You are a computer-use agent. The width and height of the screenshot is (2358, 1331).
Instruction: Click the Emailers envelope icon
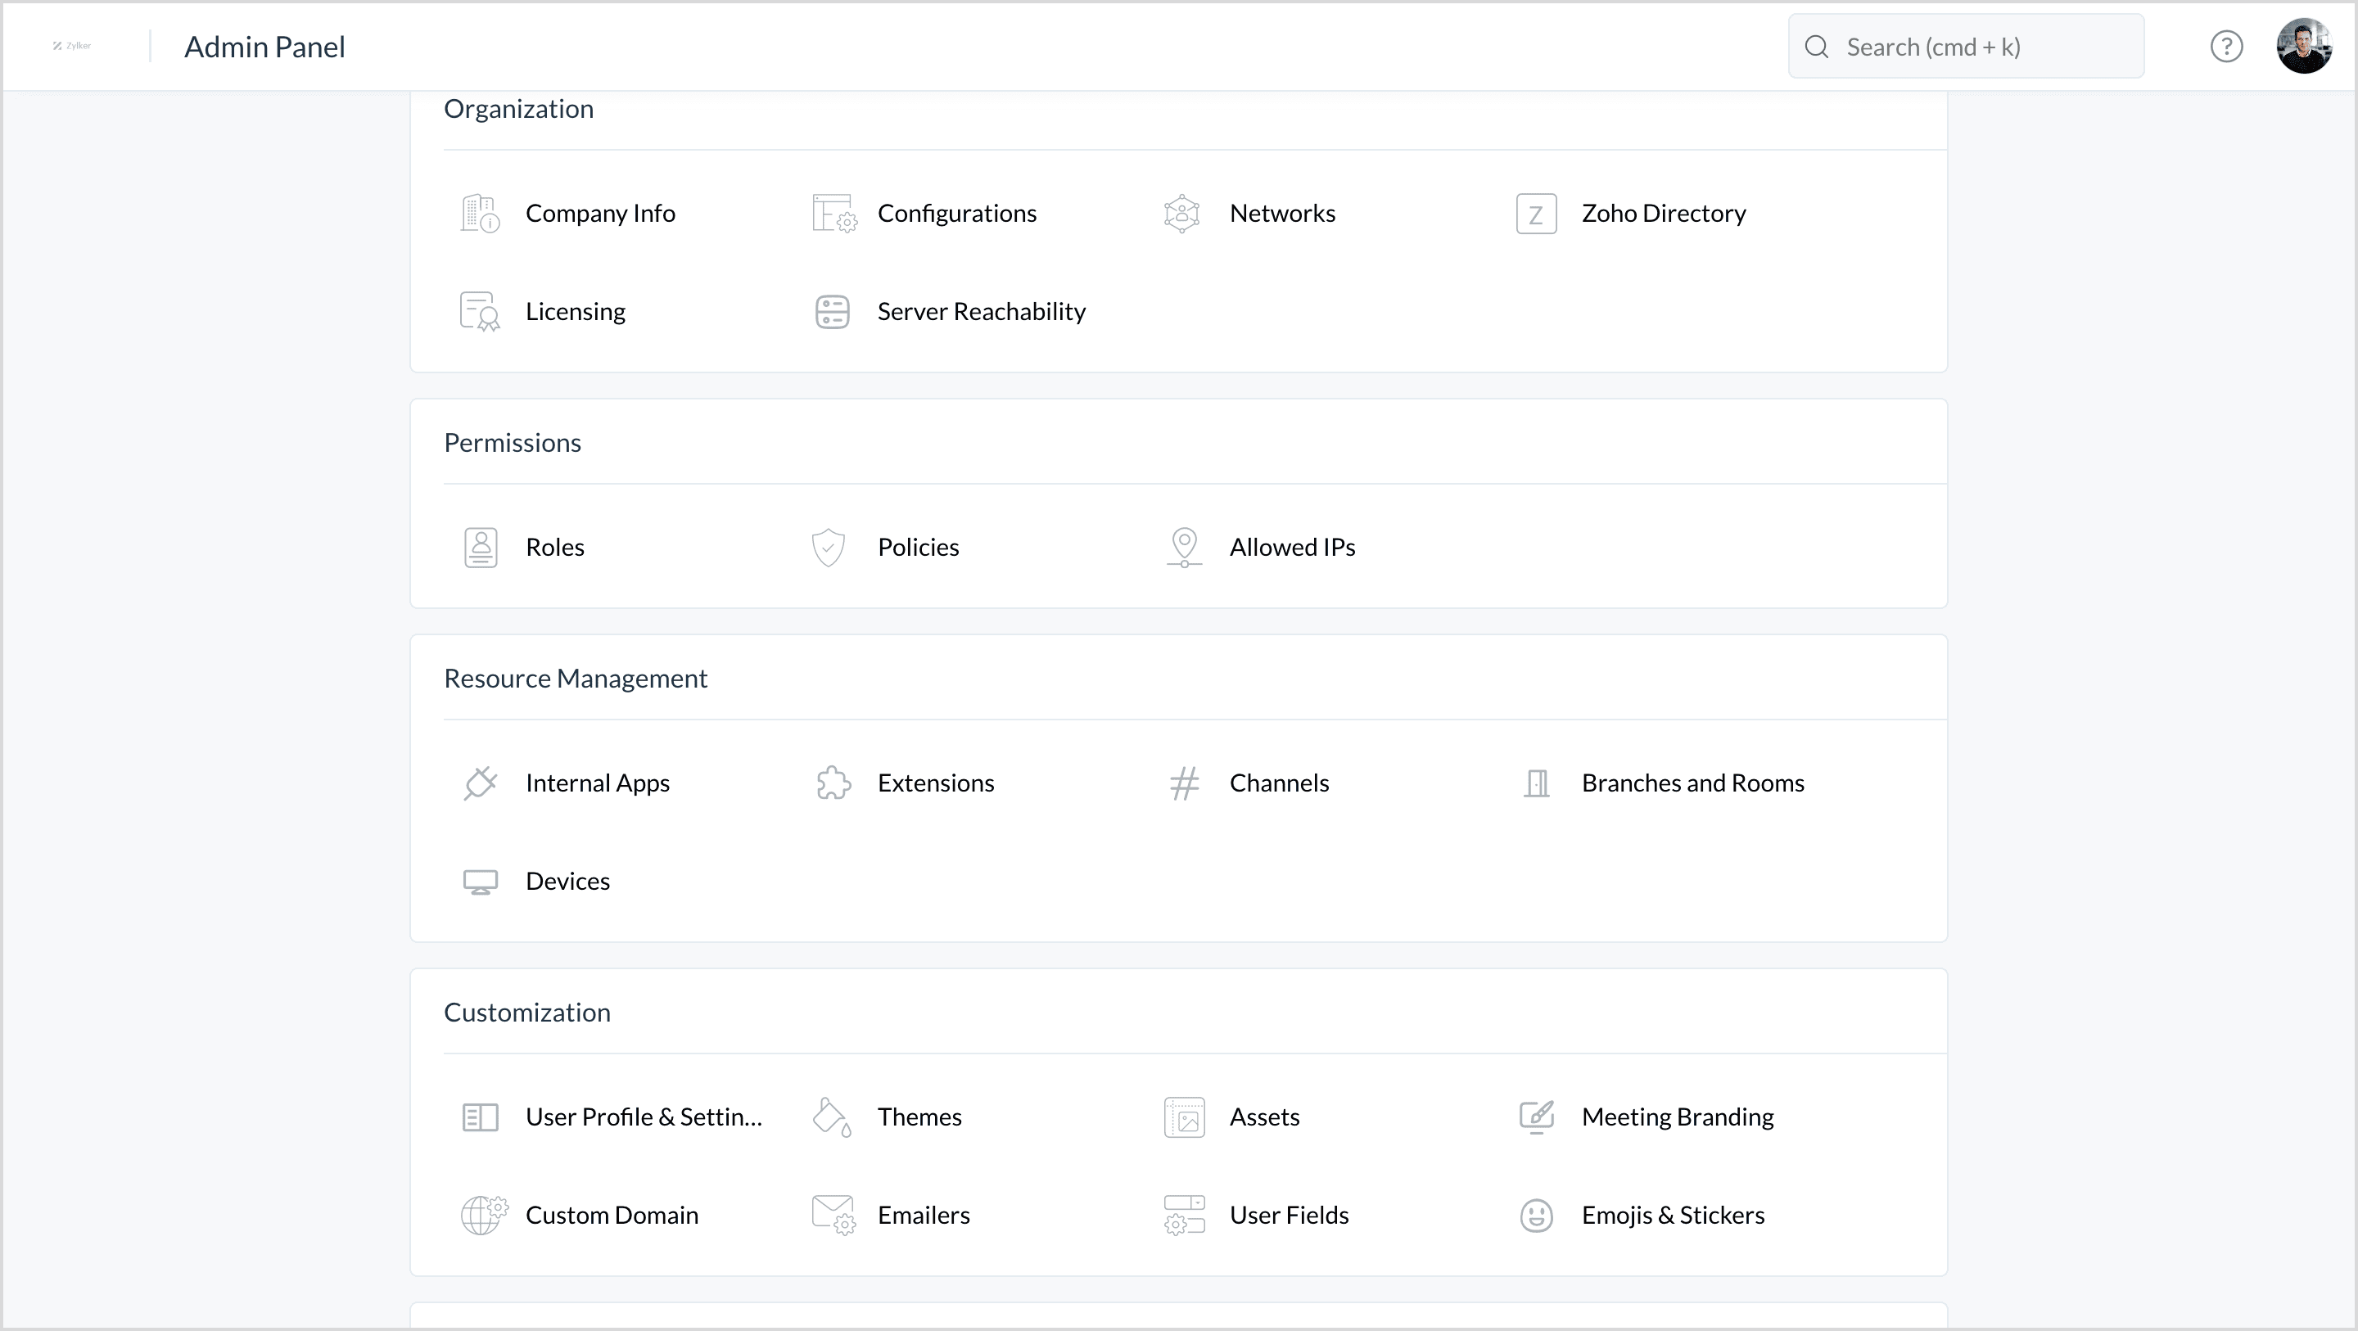[833, 1216]
